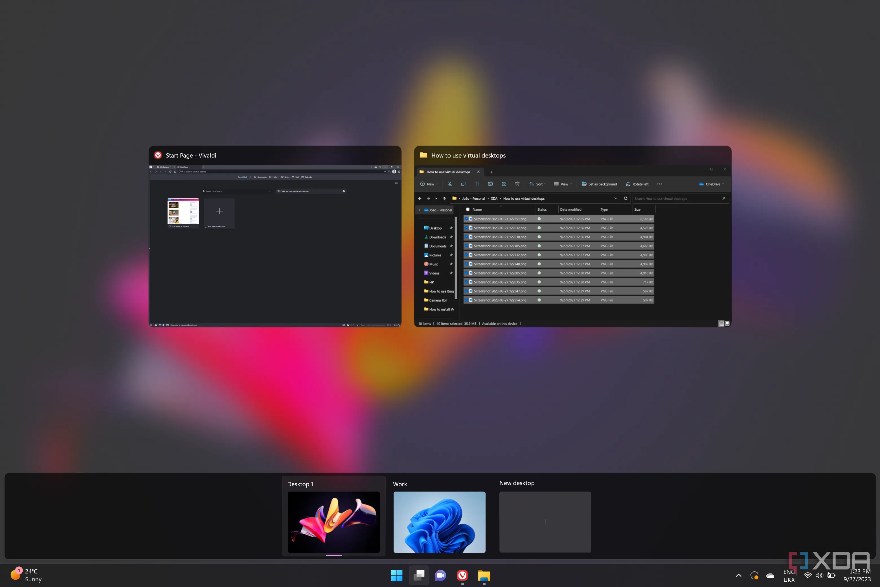
Task: Switch to the Work desktop thumbnail
Action: point(440,522)
